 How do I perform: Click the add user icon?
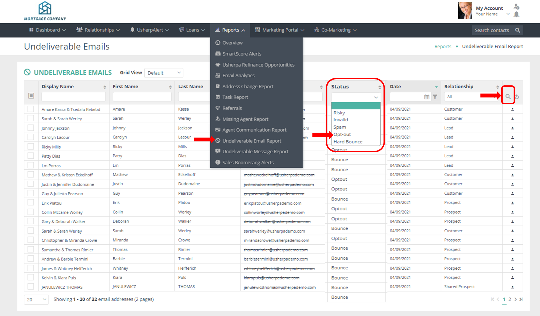(516, 6)
